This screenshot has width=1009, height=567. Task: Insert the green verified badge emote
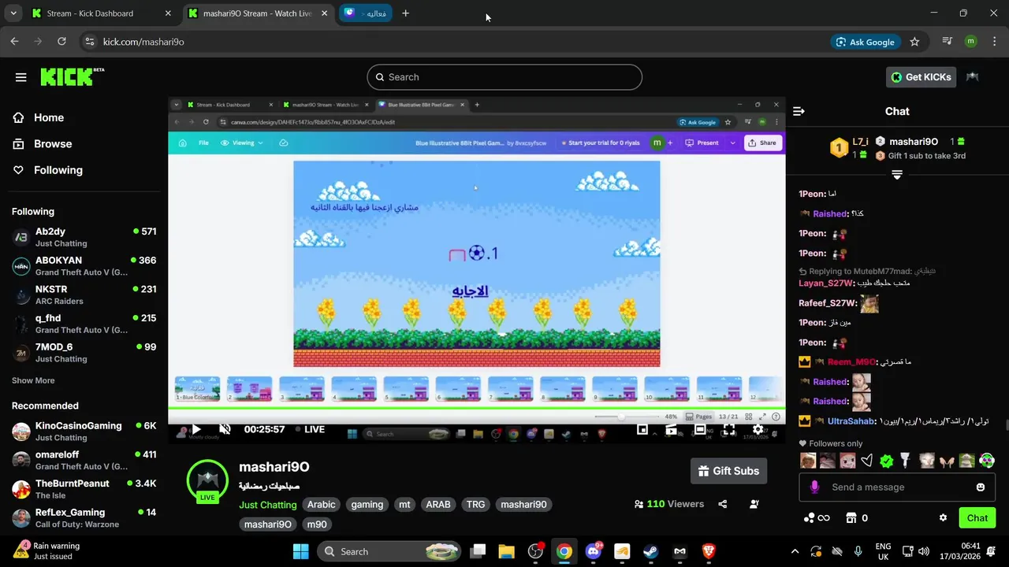coord(887,461)
